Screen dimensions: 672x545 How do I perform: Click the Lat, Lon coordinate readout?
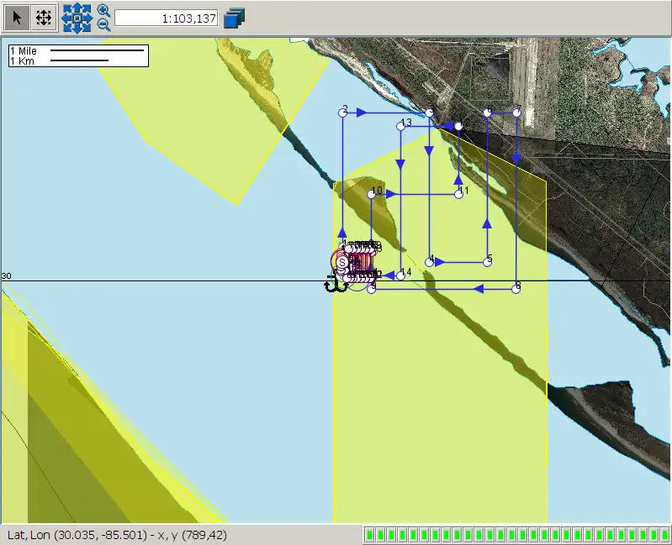[x=117, y=535]
